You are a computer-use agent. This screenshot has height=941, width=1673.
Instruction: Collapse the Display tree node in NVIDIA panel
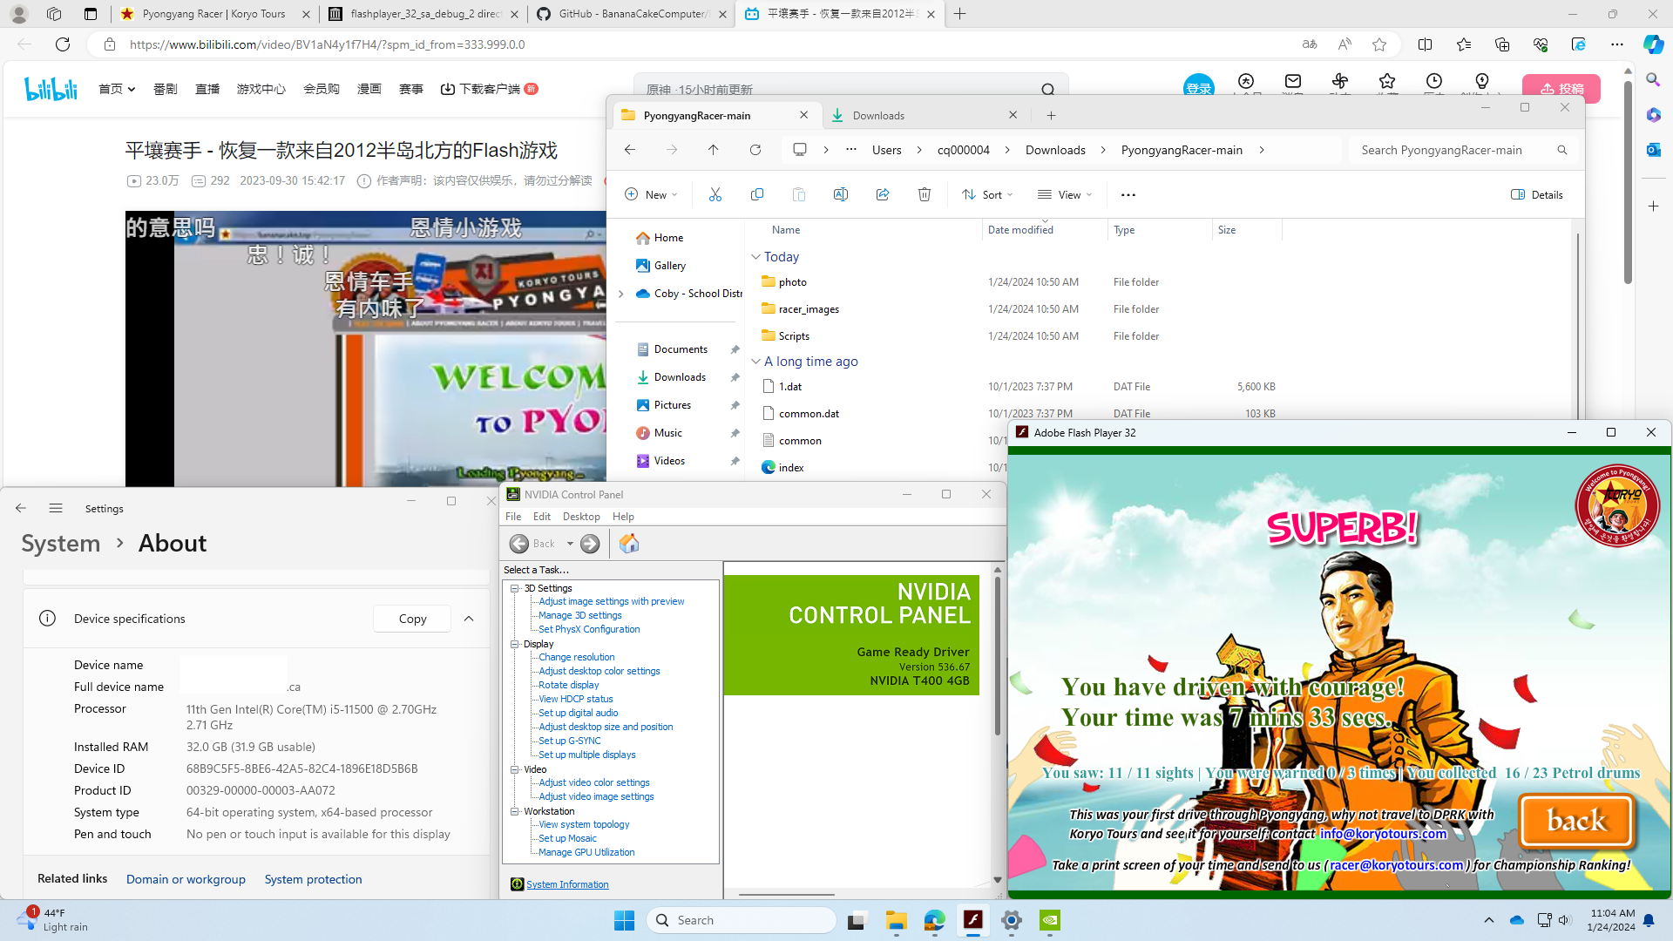(515, 644)
